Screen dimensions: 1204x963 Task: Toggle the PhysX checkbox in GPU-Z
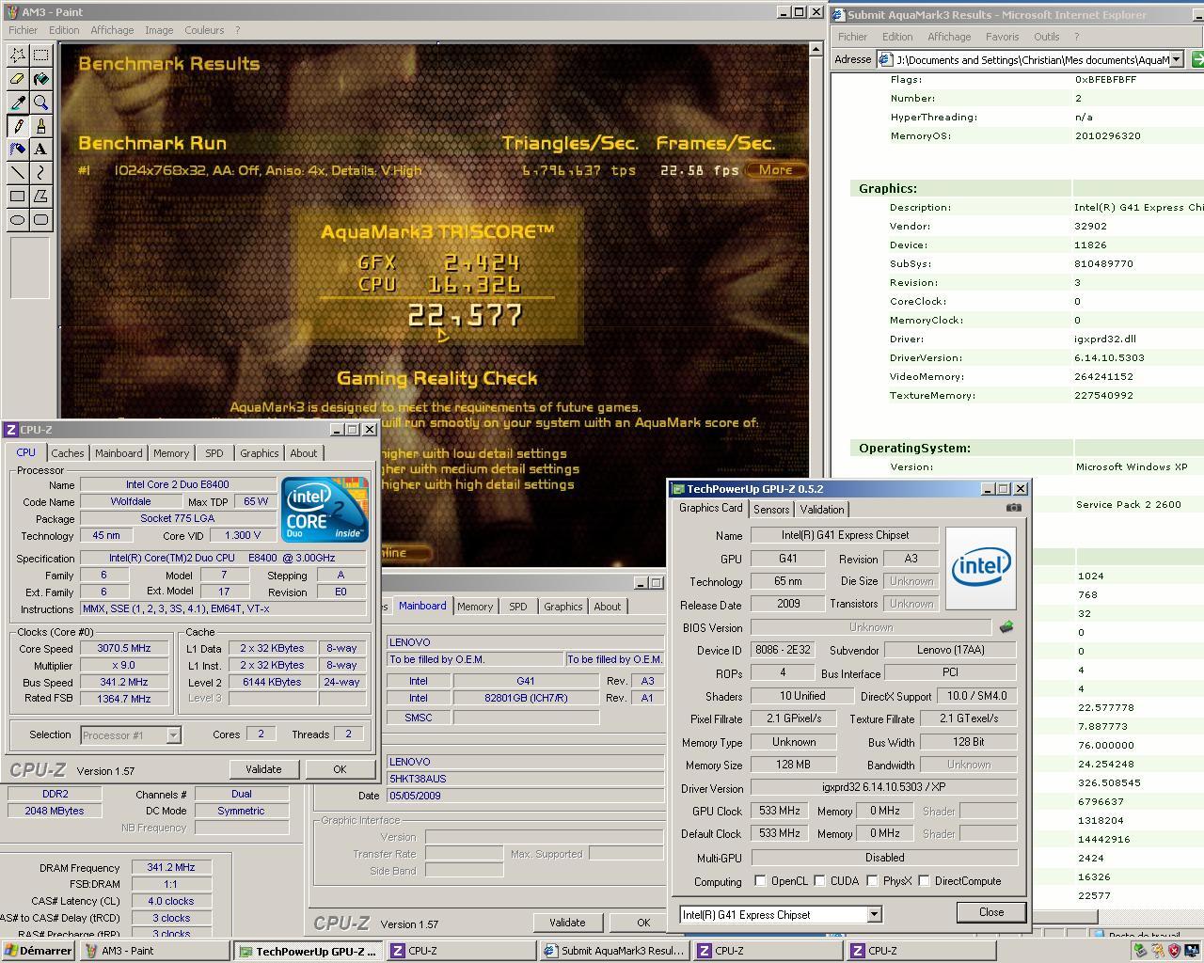pos(873,881)
